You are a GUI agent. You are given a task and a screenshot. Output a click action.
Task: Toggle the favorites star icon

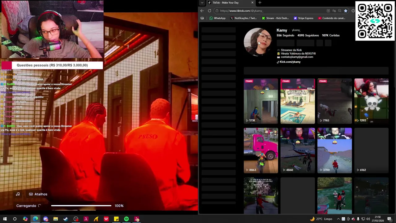(x=346, y=11)
